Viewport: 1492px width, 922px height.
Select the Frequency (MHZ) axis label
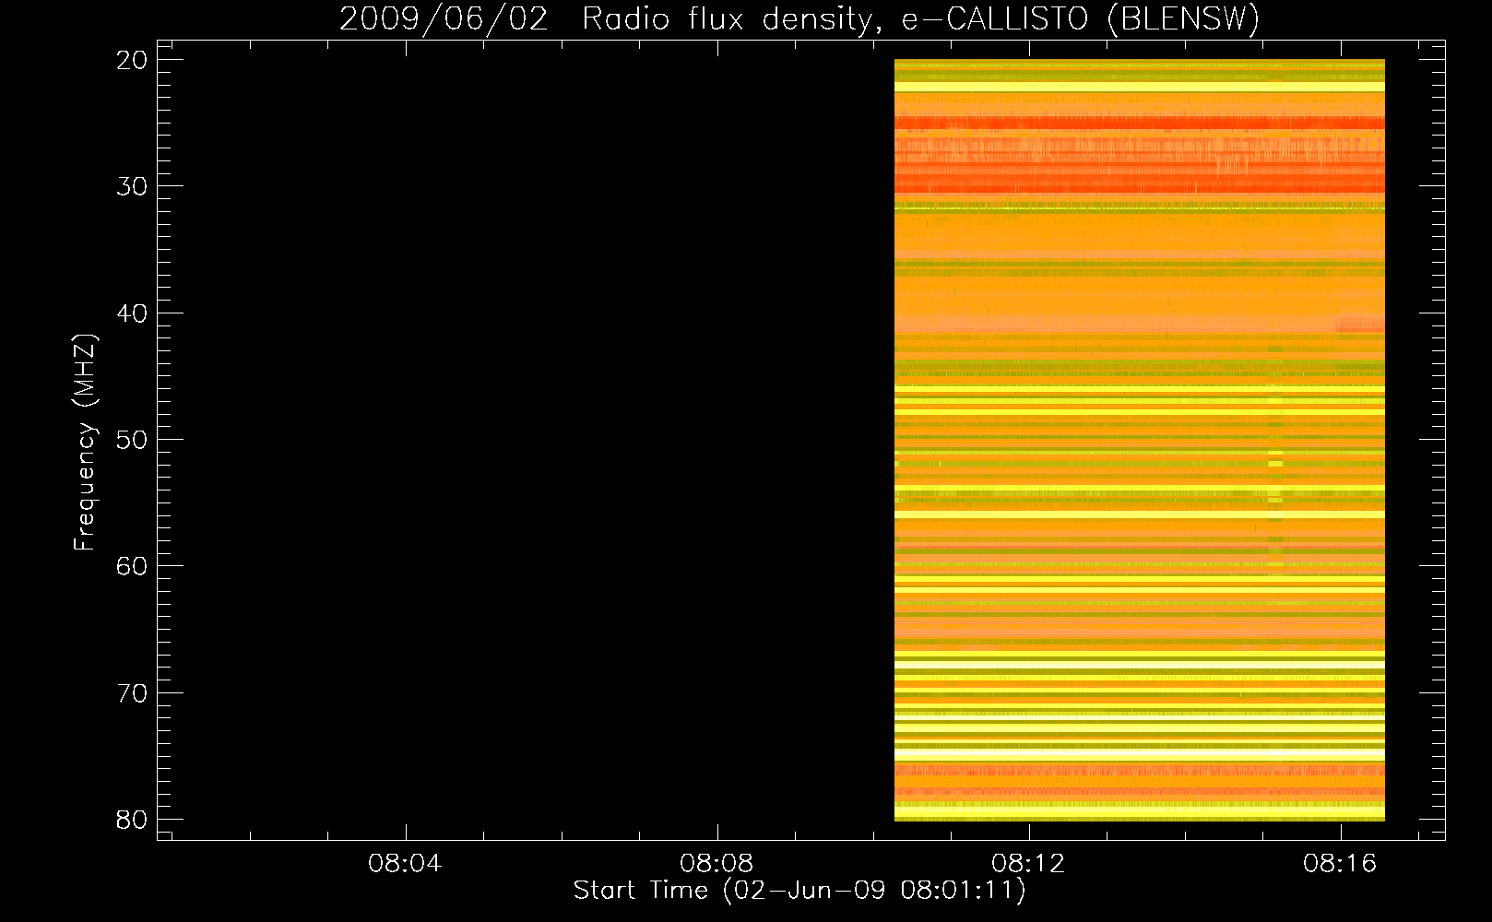click(85, 443)
